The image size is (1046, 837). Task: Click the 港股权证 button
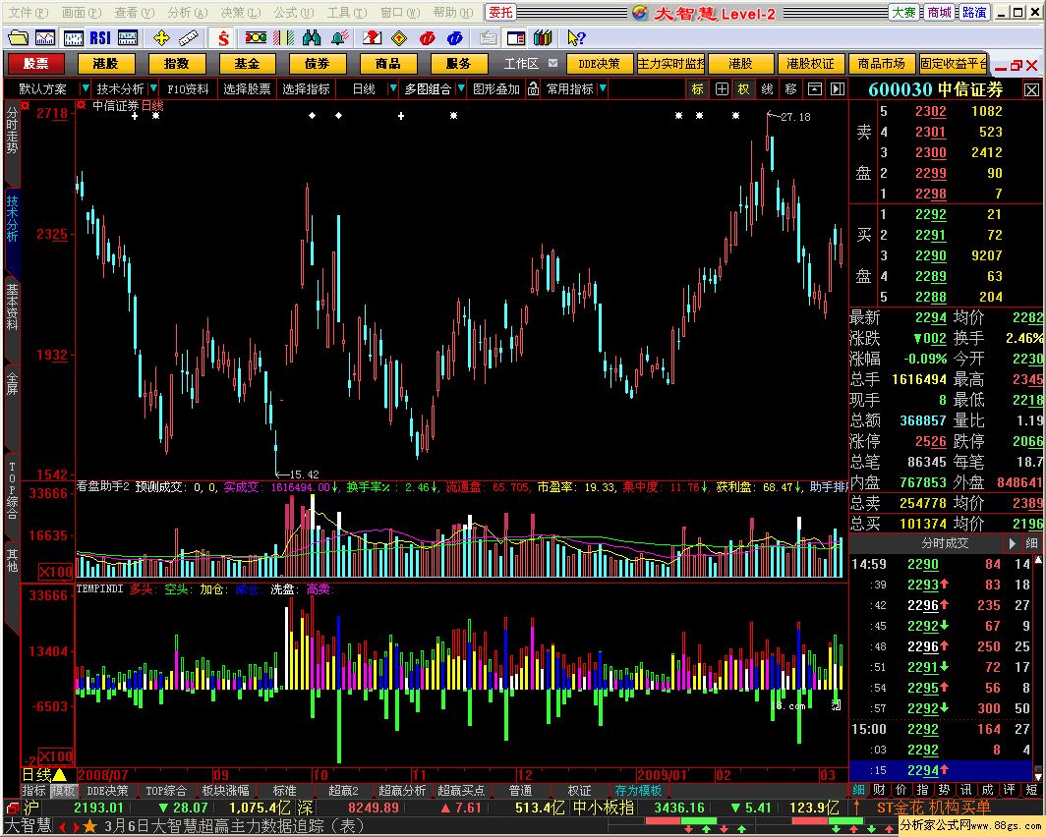click(x=810, y=63)
